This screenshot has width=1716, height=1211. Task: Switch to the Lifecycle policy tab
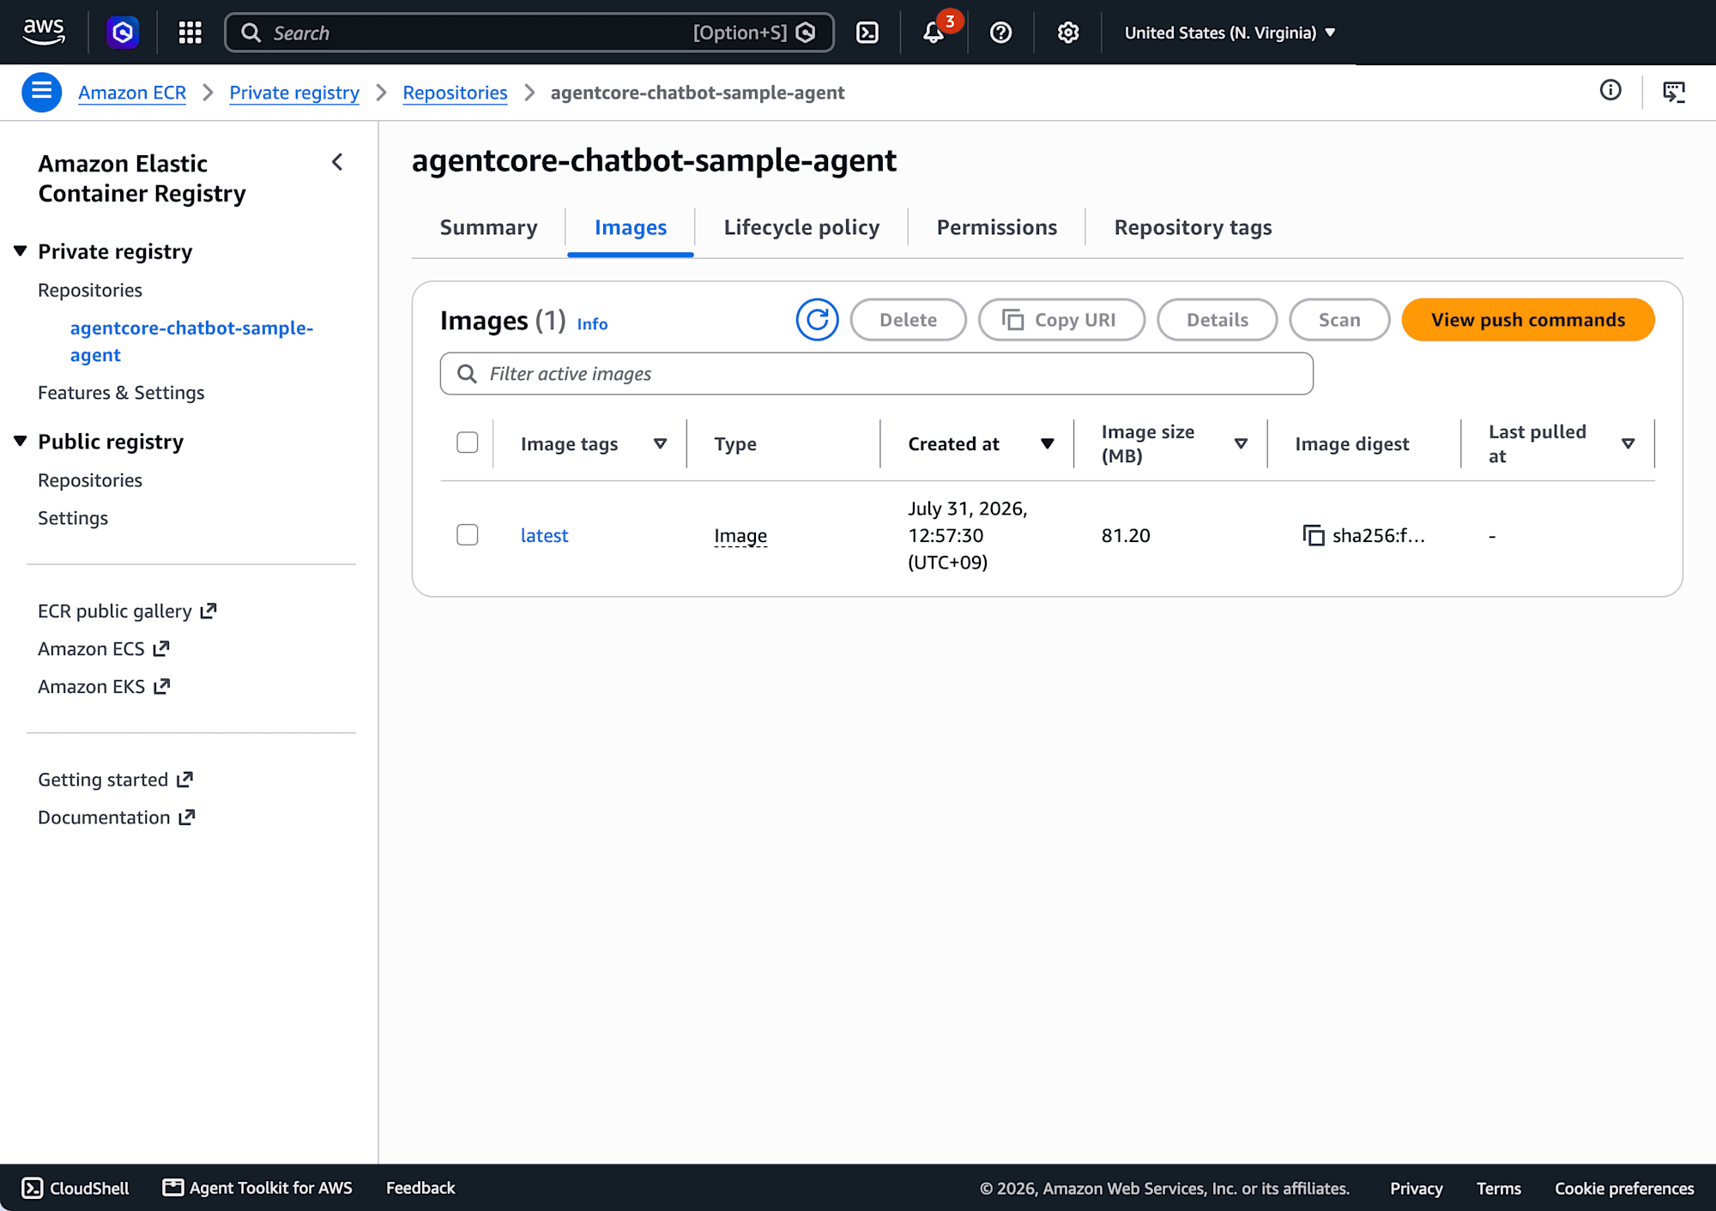point(801,227)
